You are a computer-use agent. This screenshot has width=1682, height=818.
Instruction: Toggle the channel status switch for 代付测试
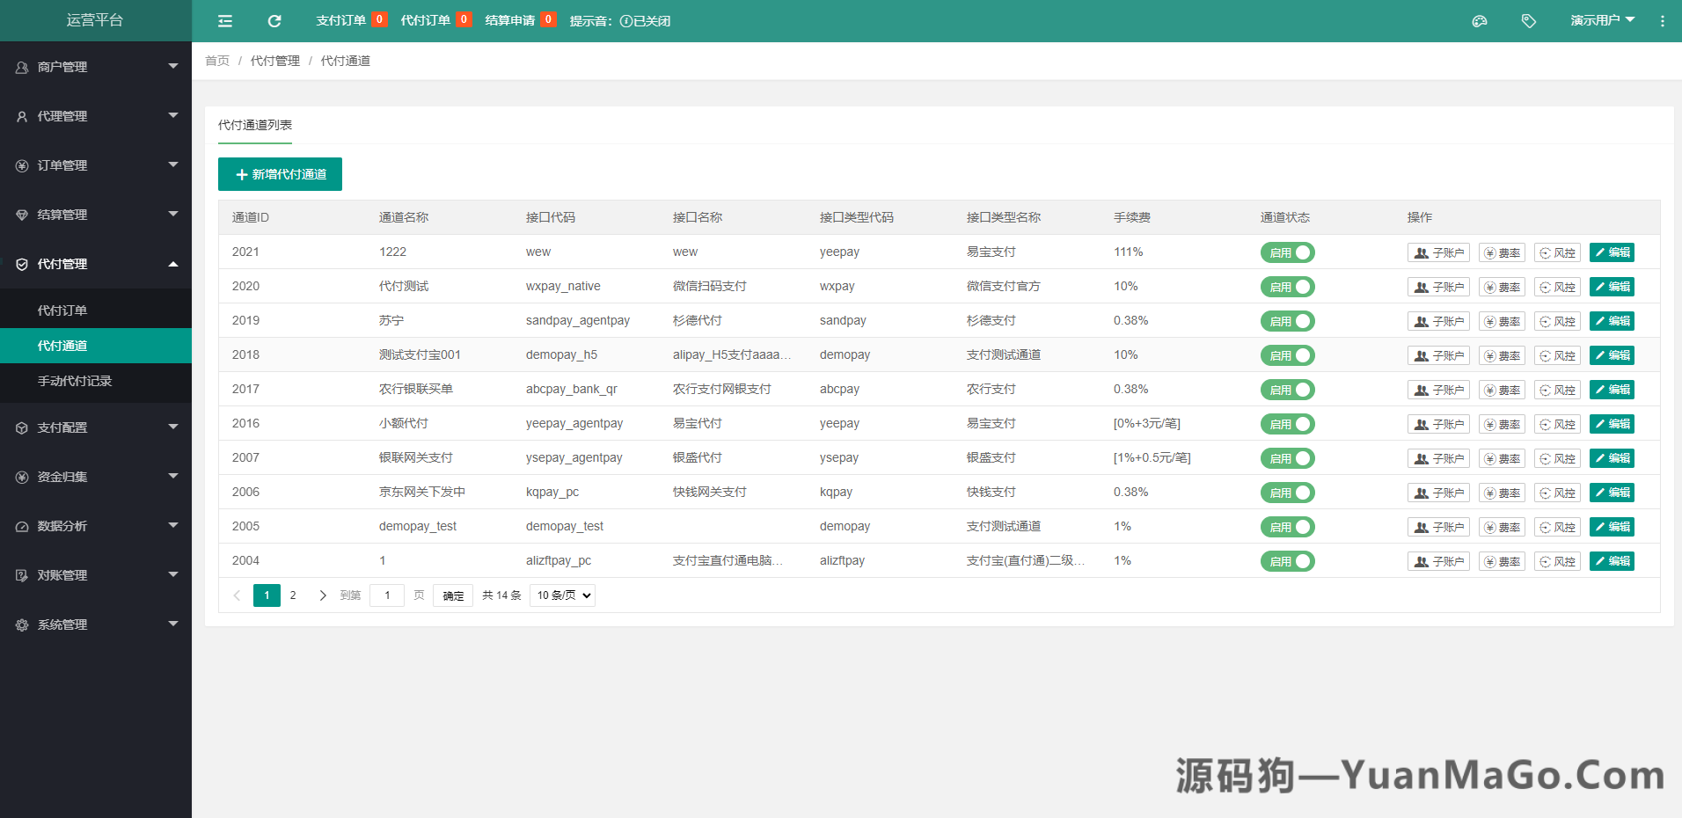[1287, 286]
